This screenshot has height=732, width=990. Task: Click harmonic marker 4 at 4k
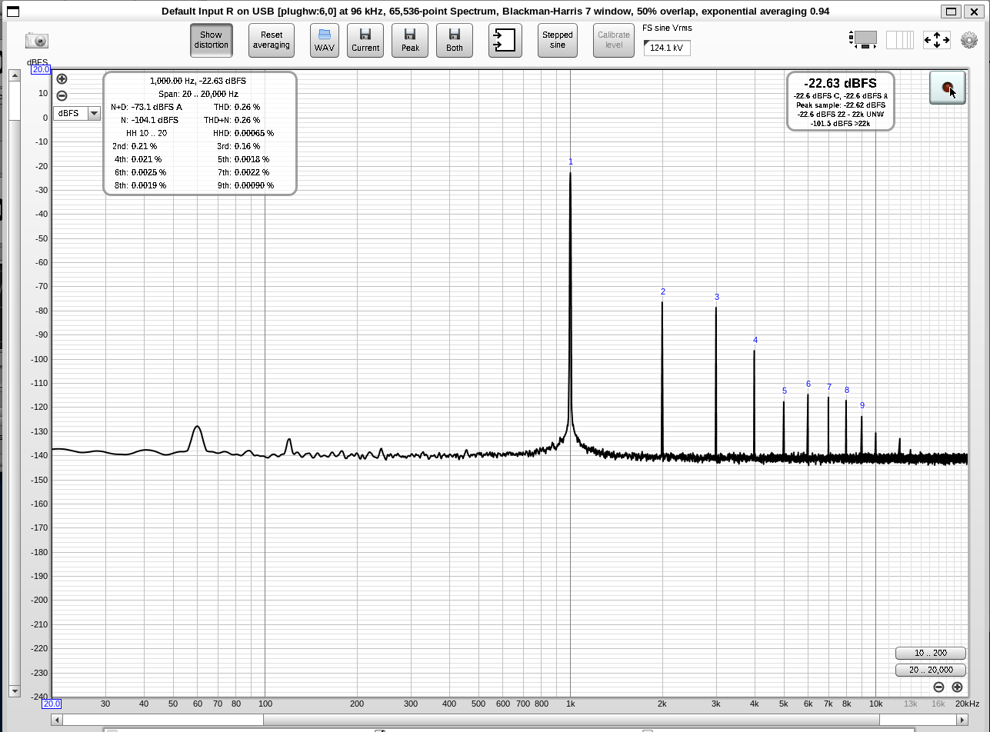click(x=755, y=340)
